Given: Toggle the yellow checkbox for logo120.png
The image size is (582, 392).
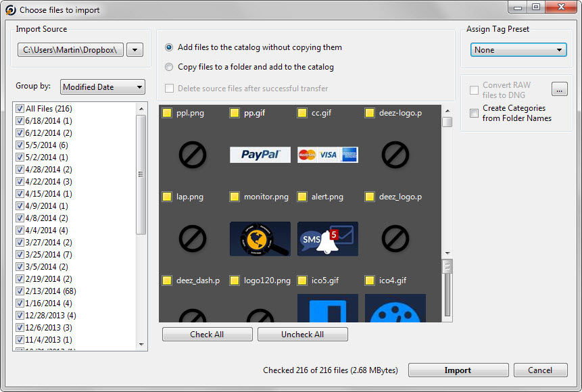Looking at the screenshot, I should [x=235, y=280].
